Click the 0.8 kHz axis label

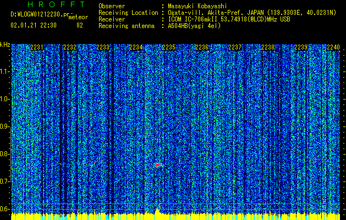[x=4, y=154]
